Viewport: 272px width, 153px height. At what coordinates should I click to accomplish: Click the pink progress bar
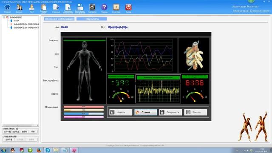pos(84,117)
